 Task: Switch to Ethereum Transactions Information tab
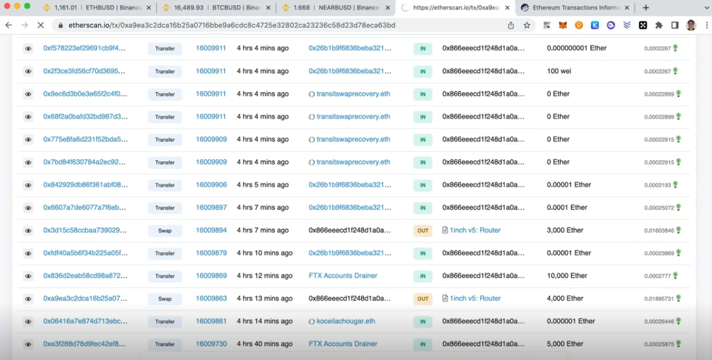pos(576,8)
